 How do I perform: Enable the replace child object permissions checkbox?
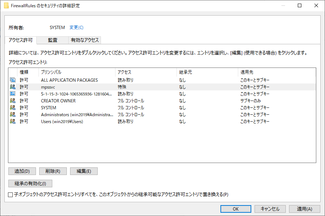click(11, 195)
